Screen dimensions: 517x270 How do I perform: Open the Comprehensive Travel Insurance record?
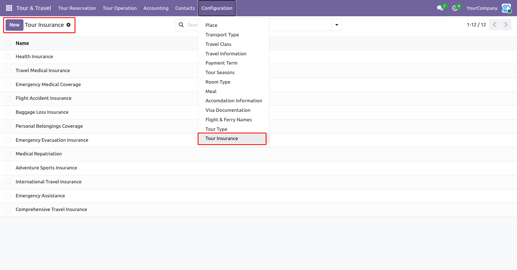click(x=51, y=209)
